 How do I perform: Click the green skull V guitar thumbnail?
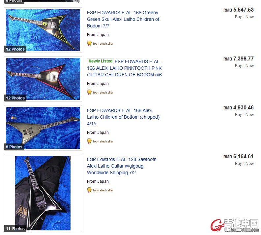click(x=43, y=30)
